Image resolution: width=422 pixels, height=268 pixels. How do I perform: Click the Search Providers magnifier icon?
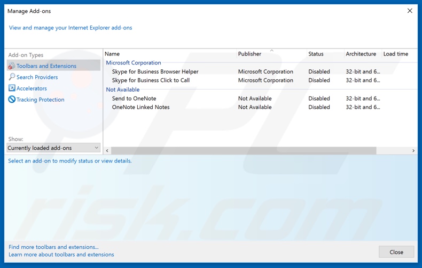pyautogui.click(x=12, y=77)
